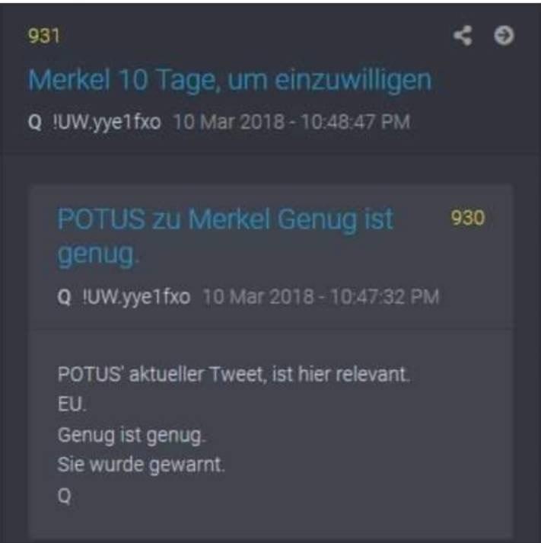Click the Q author name of post 931
Screen dimensions: 541x543
(35, 123)
